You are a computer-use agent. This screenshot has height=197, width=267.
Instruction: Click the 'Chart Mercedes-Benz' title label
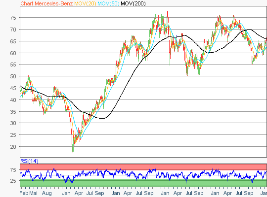(46, 3)
